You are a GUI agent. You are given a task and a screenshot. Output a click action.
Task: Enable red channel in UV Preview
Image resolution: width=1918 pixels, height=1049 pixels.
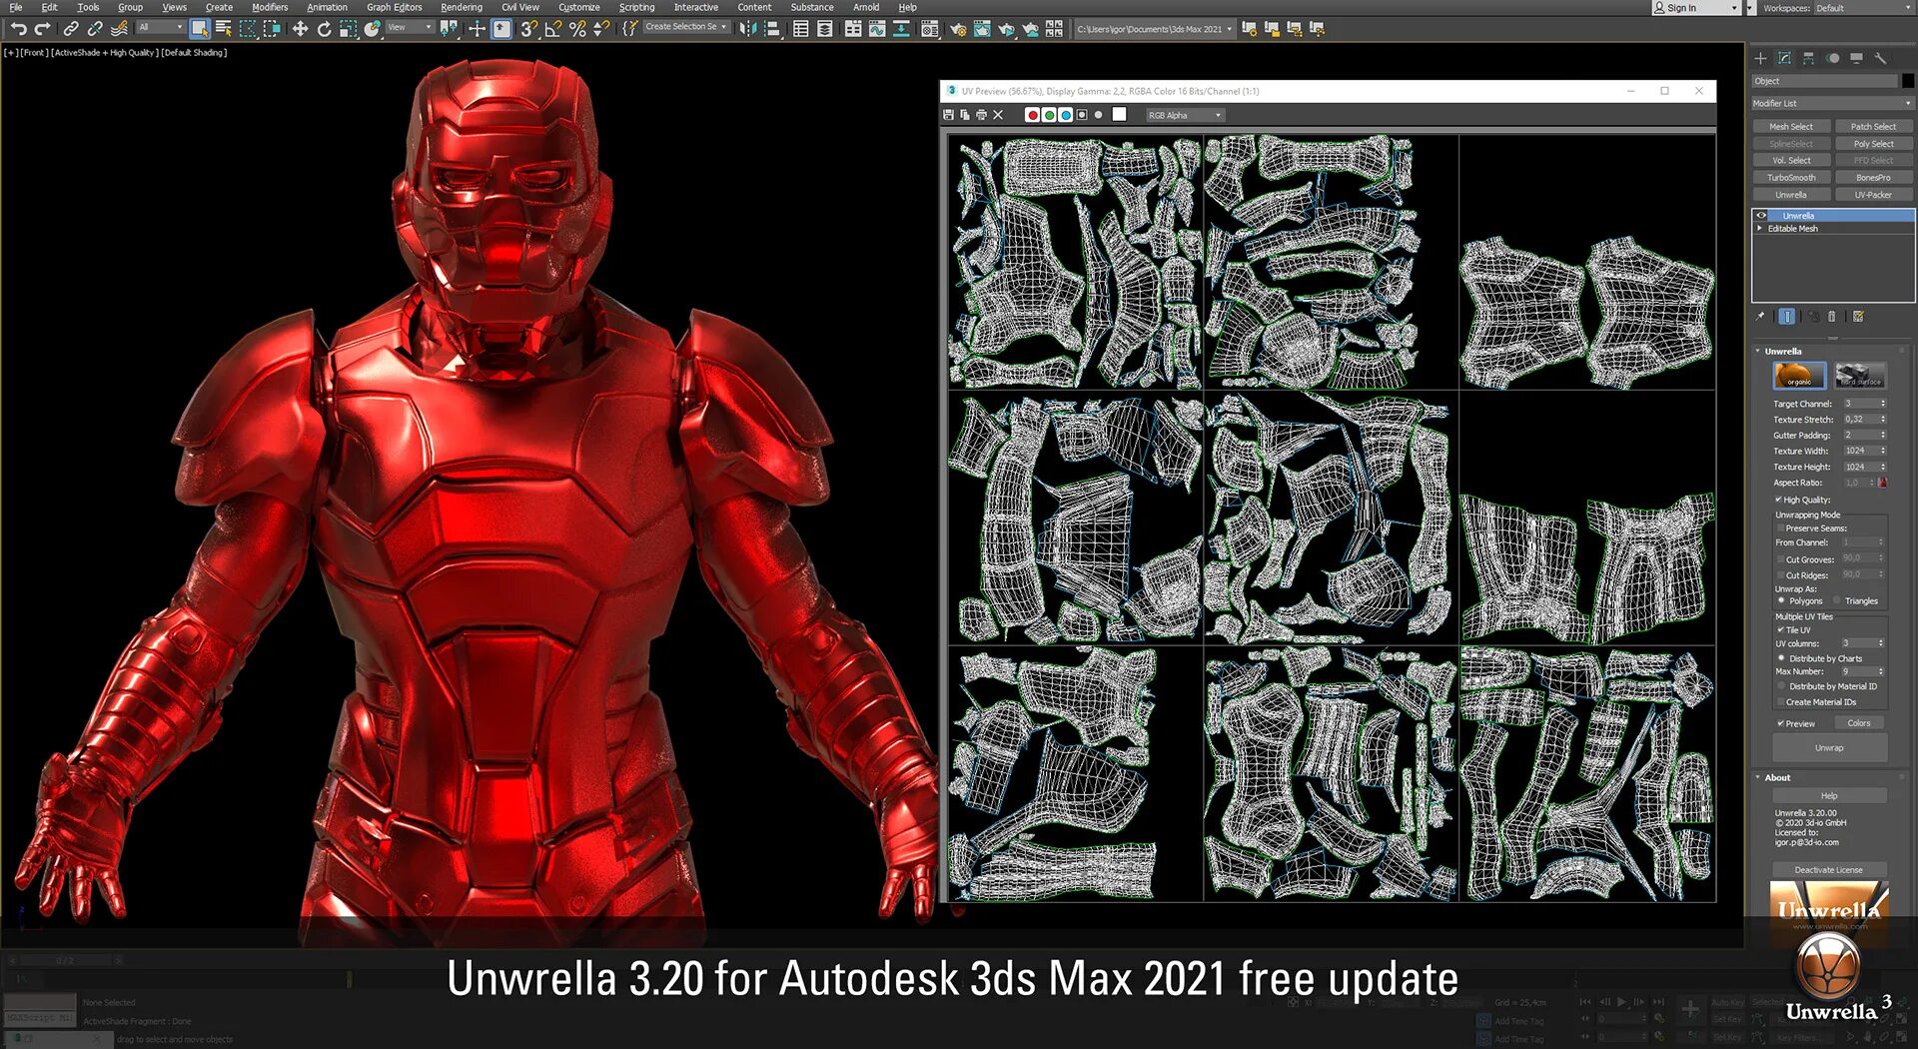(x=1033, y=115)
